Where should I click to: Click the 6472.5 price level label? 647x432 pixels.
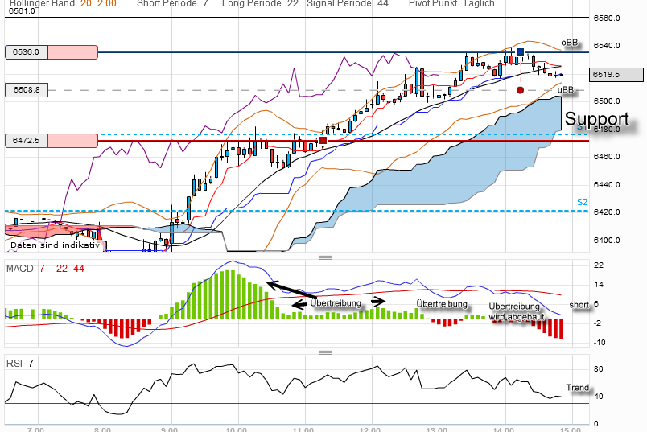coord(27,141)
